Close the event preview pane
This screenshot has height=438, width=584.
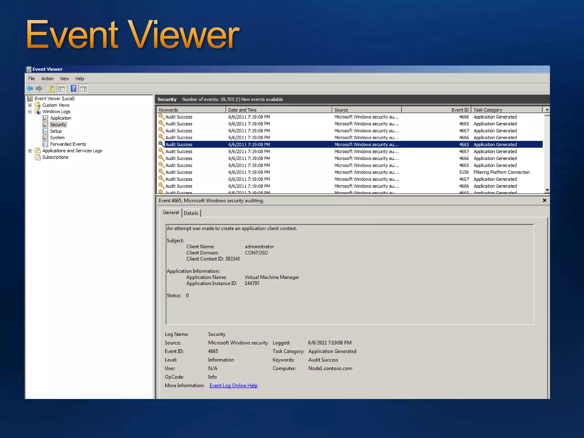(x=544, y=200)
